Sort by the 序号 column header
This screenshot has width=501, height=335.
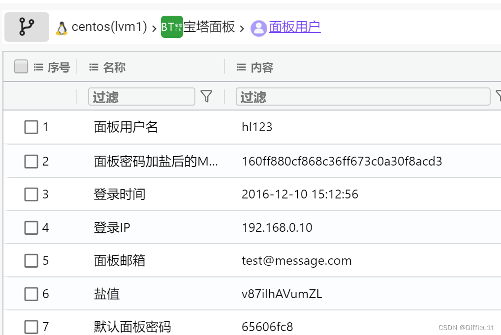[x=59, y=67]
